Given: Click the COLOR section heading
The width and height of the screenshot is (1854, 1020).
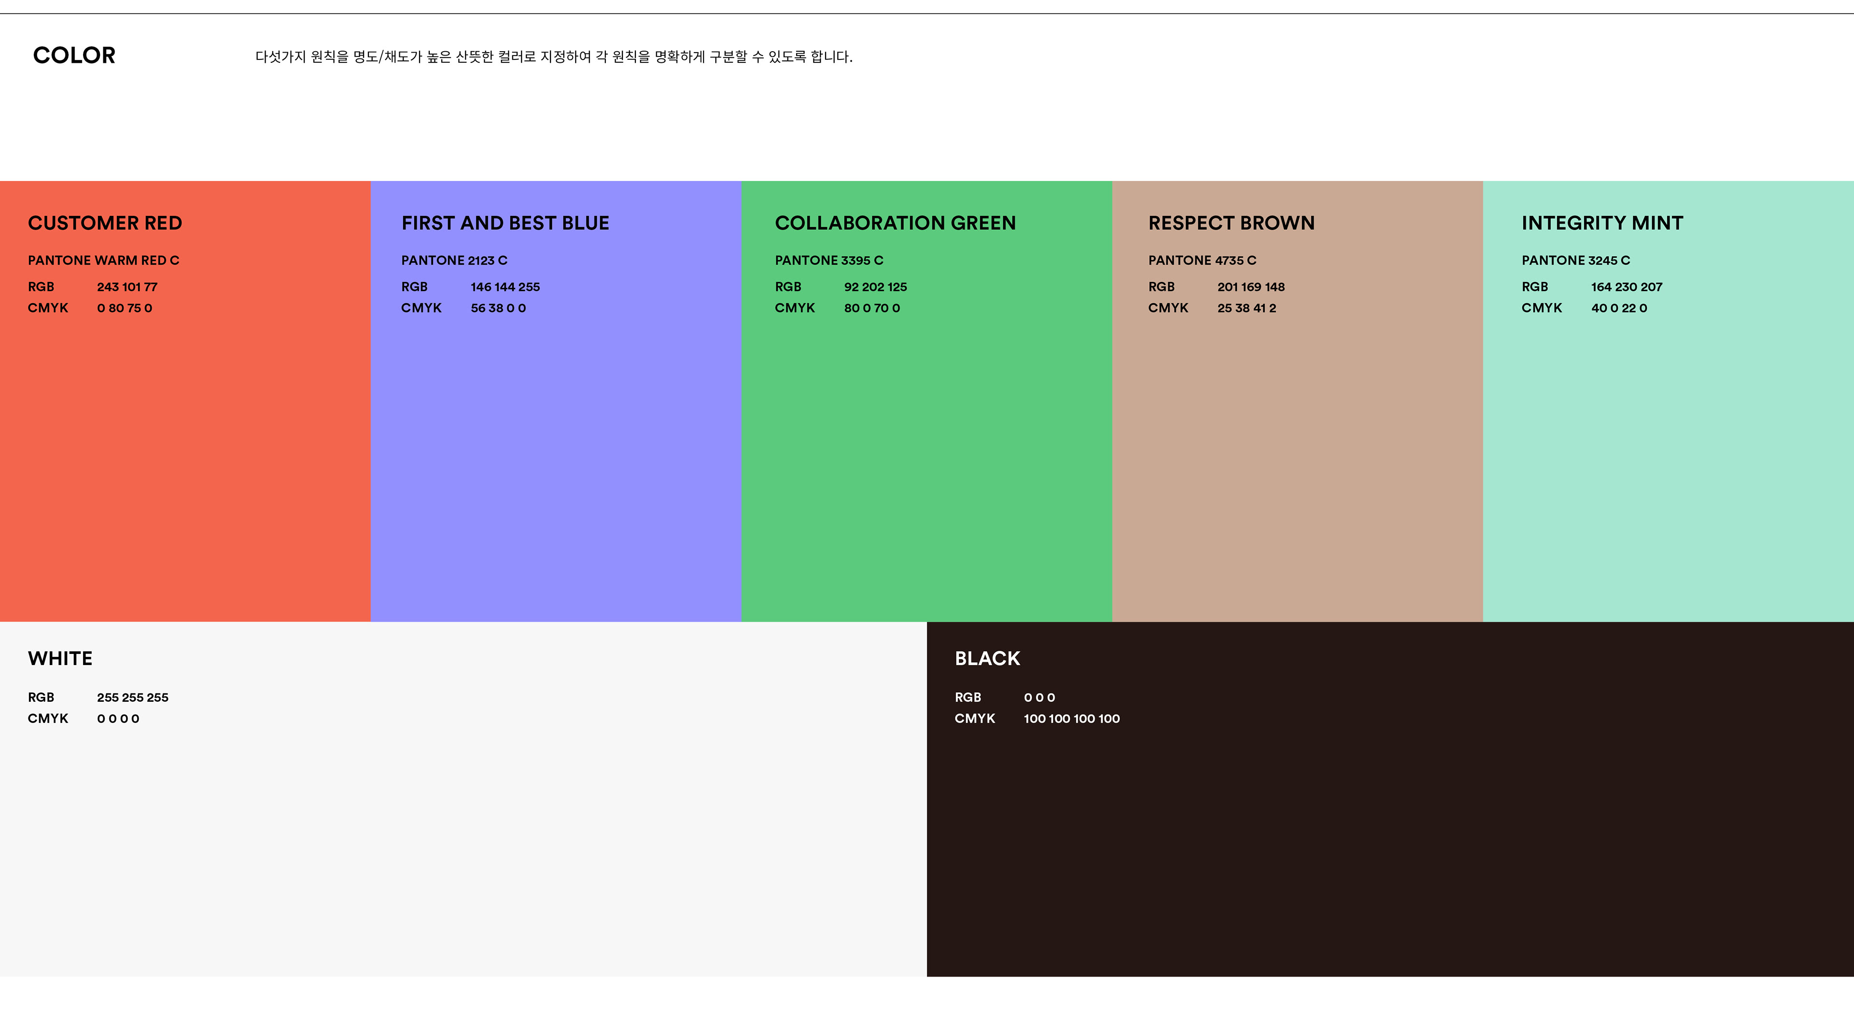Looking at the screenshot, I should click(x=74, y=56).
